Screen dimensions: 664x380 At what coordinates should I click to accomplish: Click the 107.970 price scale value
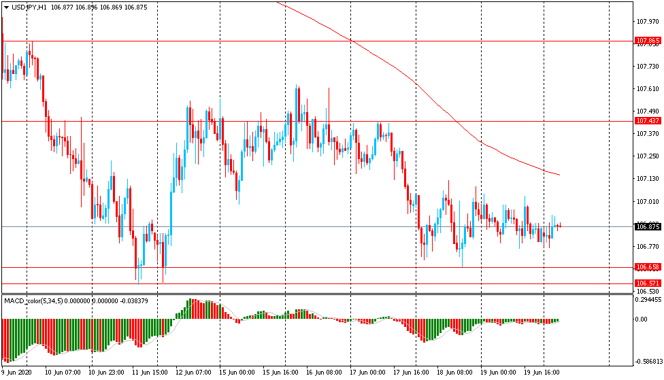(x=646, y=22)
